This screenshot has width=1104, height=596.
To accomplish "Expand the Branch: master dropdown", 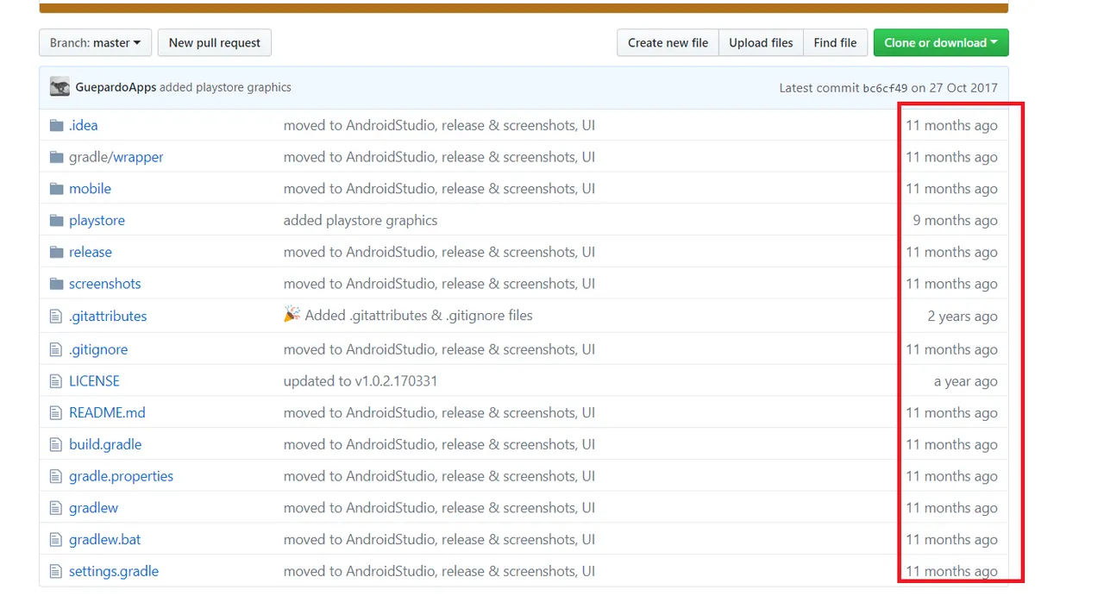I will (95, 42).
